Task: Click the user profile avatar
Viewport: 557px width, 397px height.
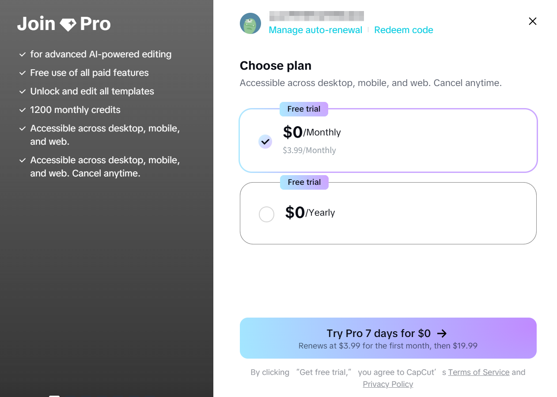Action: pyautogui.click(x=250, y=24)
